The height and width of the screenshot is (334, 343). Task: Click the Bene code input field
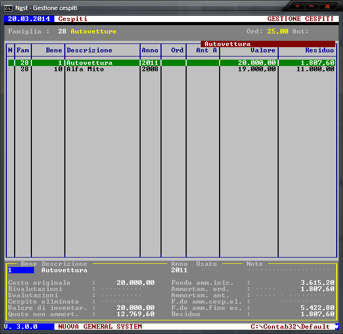click(x=20, y=271)
